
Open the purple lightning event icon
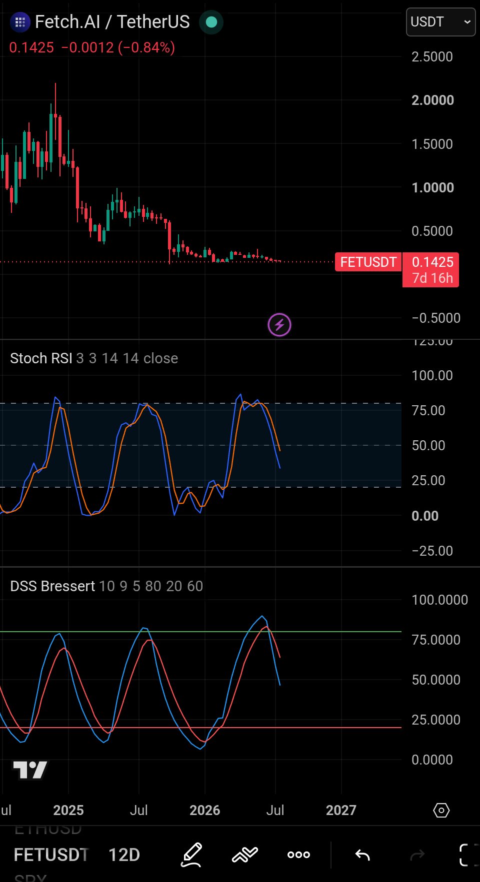pyautogui.click(x=279, y=325)
